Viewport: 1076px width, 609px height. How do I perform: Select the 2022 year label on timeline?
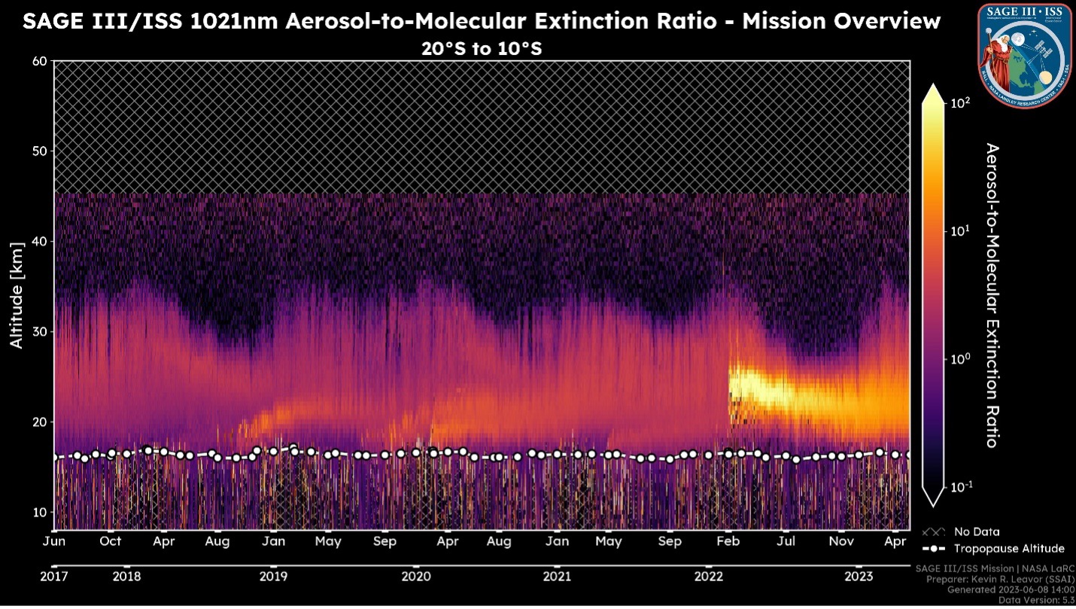click(709, 577)
